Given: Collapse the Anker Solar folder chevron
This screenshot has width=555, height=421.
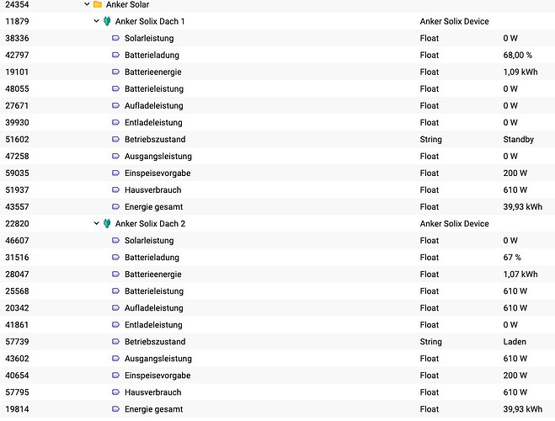Looking at the screenshot, I should [87, 4].
